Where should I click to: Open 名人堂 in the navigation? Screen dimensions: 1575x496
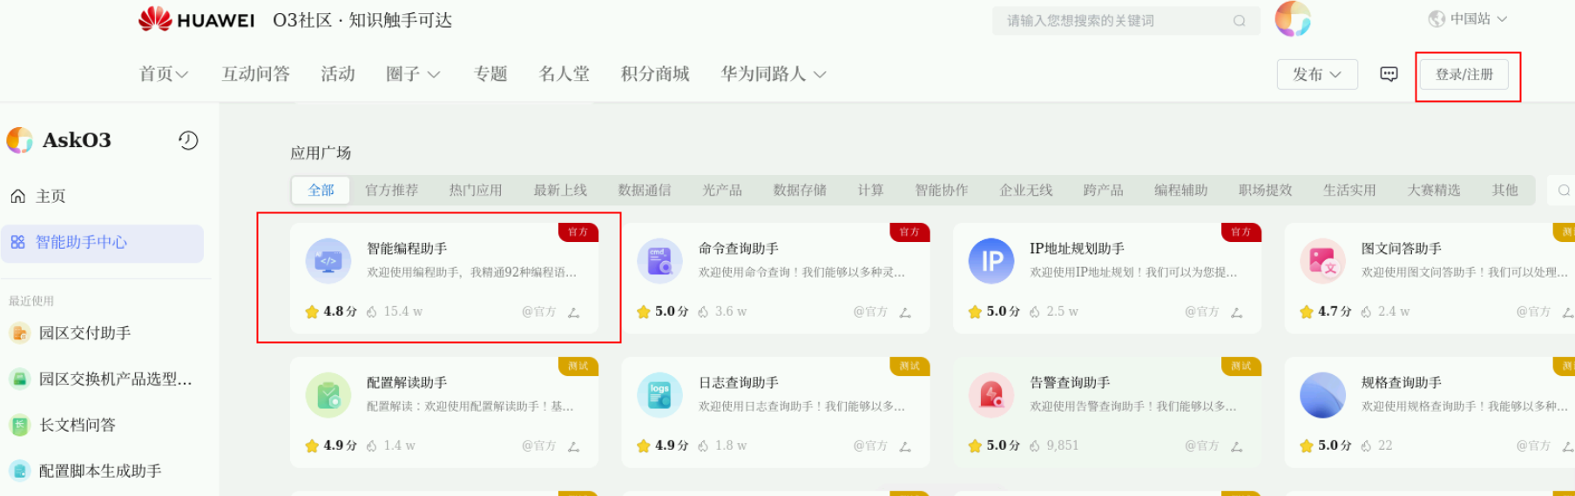point(564,74)
